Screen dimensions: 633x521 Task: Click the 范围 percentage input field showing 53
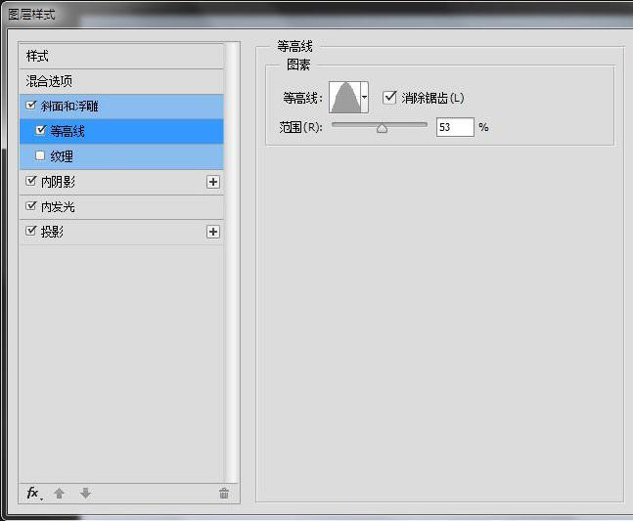click(455, 127)
